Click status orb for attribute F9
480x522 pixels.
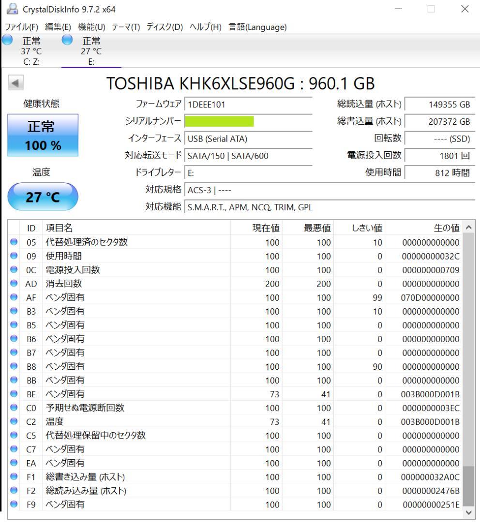[x=14, y=504]
